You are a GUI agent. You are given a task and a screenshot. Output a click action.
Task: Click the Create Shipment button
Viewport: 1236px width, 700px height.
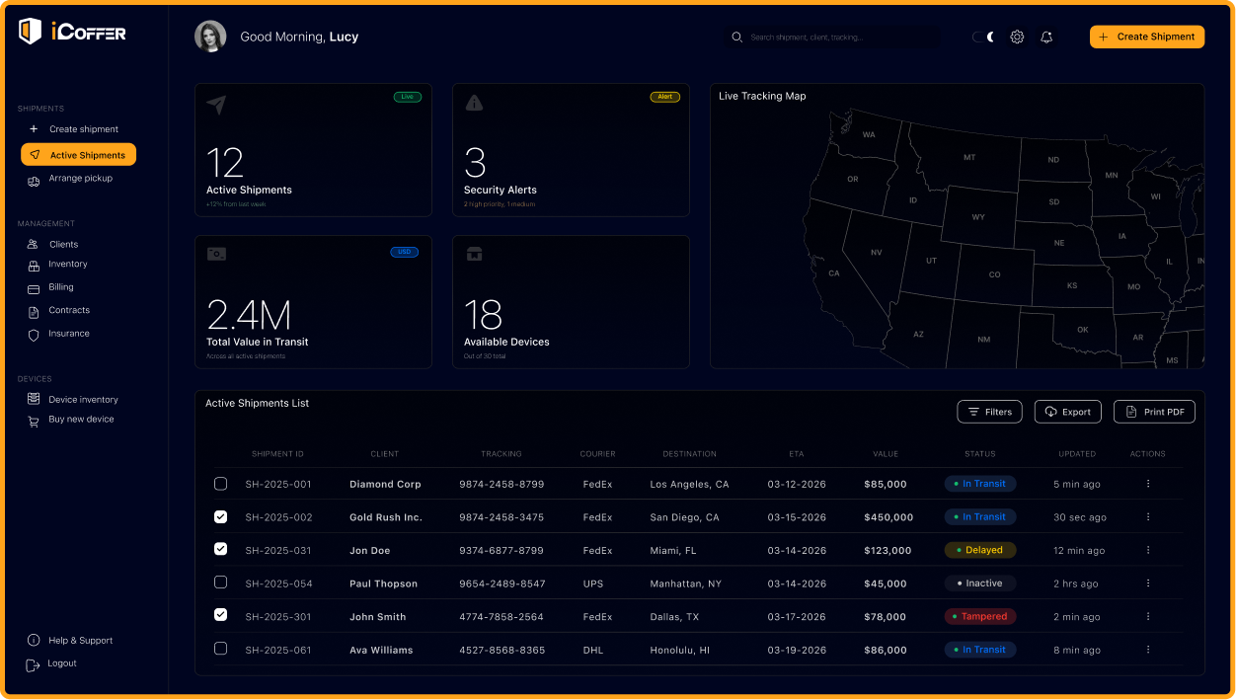click(x=1147, y=37)
